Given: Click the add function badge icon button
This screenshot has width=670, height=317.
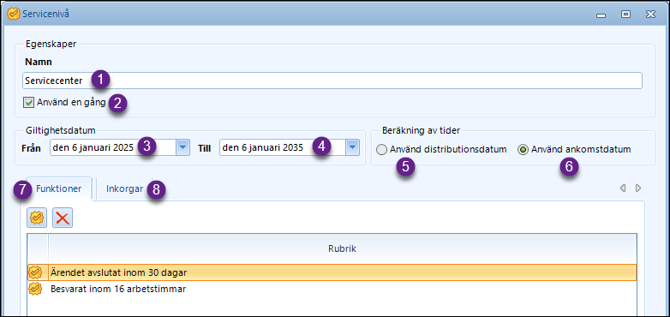Looking at the screenshot, I should (x=37, y=218).
